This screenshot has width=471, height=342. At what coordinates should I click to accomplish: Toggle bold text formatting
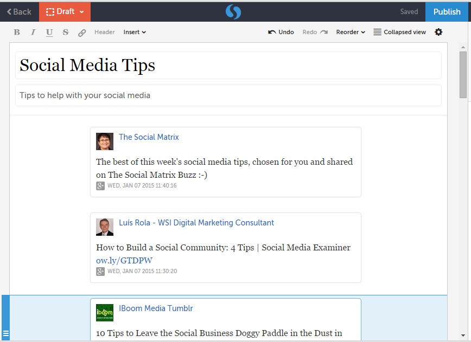[x=17, y=33]
